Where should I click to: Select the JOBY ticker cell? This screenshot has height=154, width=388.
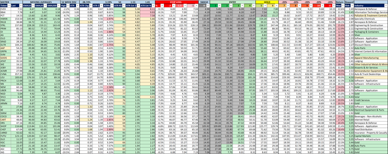(5, 68)
